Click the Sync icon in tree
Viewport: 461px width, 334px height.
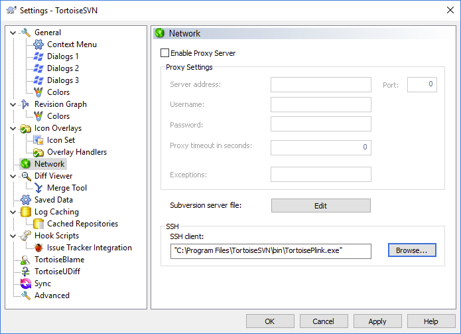26,284
